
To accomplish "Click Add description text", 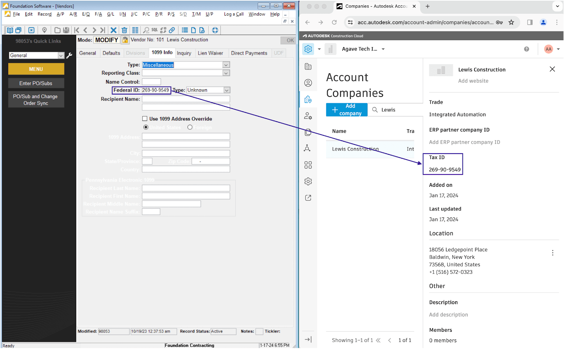I will (448, 315).
